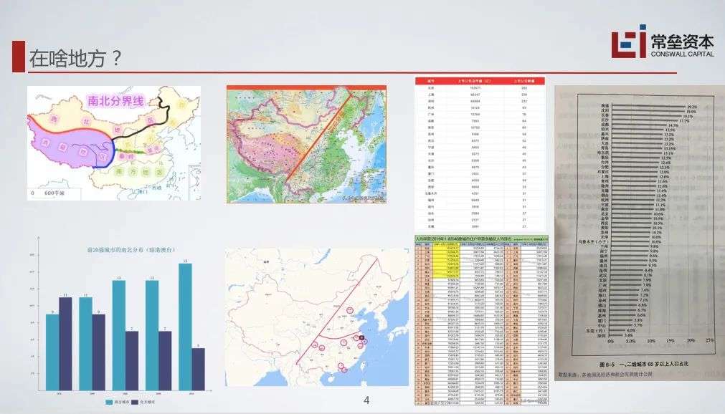Click the teal 南方城市 legend swatch

[x=109, y=402]
